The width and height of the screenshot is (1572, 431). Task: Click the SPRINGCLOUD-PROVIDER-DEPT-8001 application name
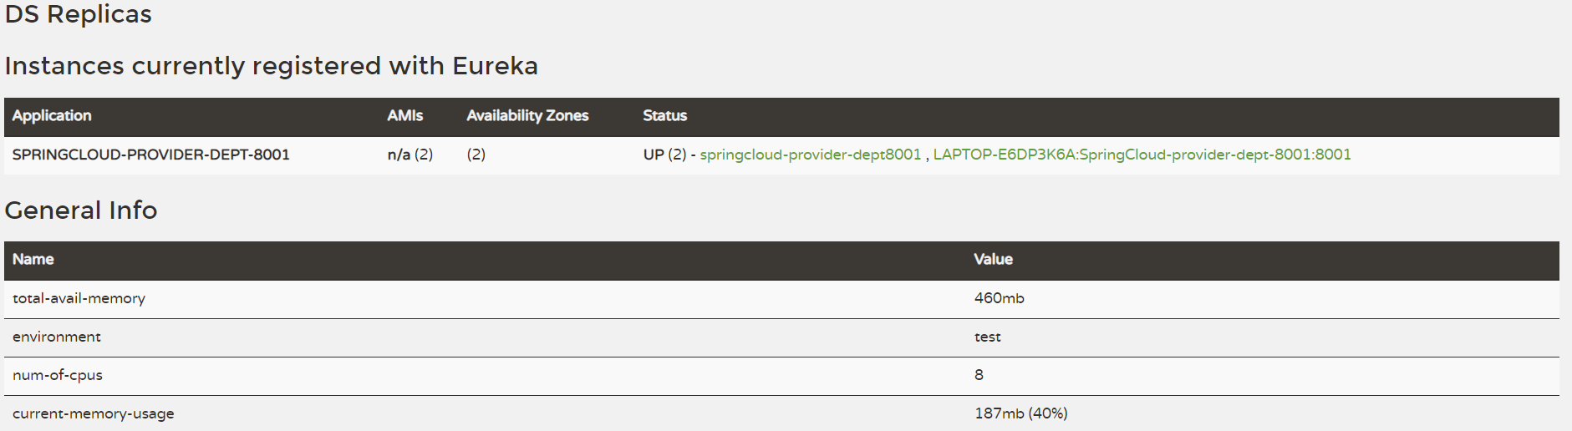(150, 155)
